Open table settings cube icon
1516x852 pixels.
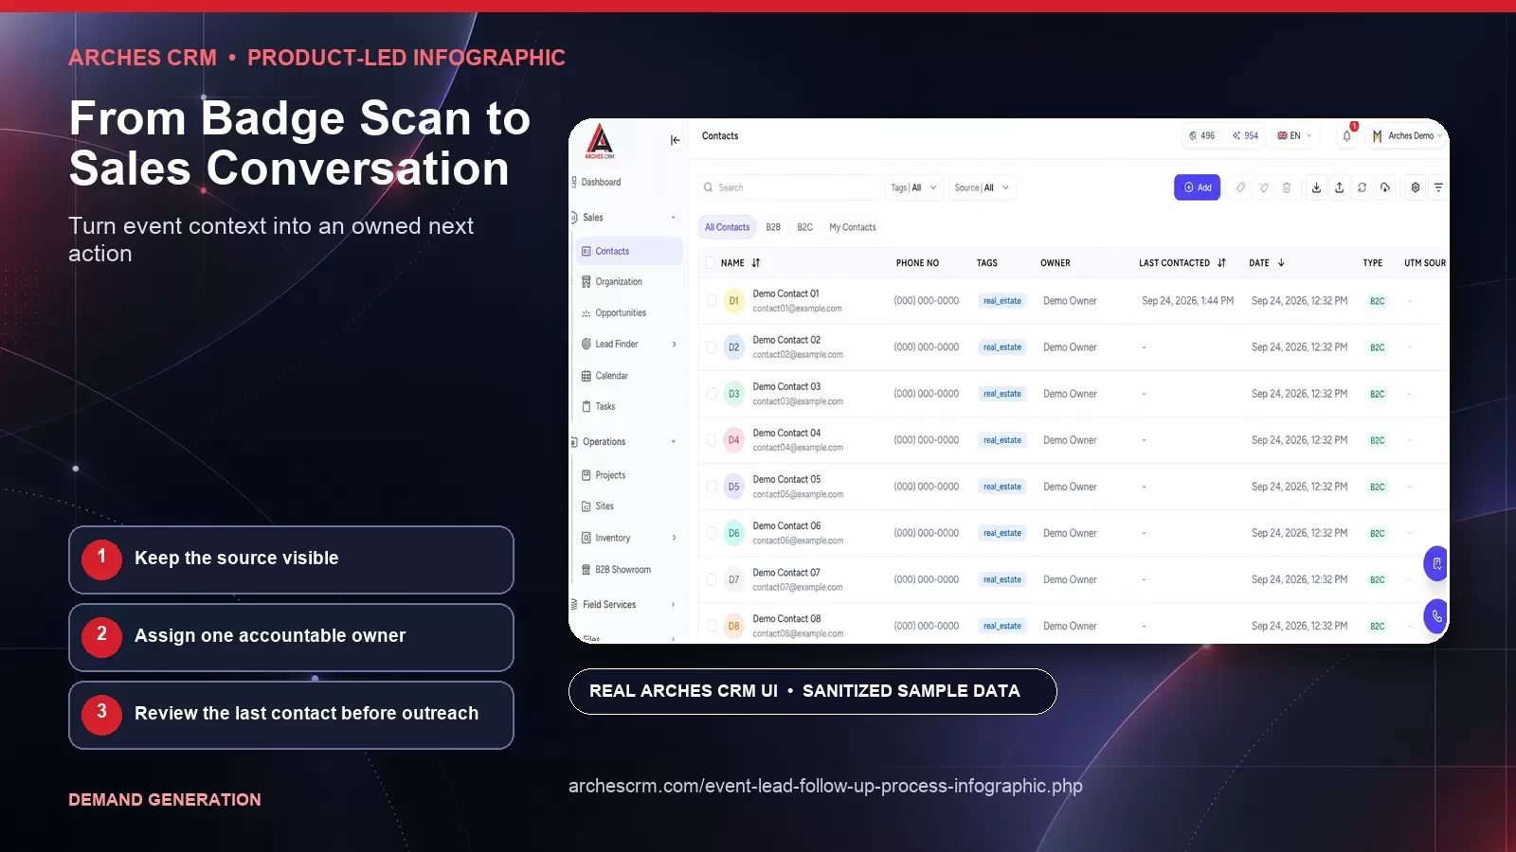1416,187
